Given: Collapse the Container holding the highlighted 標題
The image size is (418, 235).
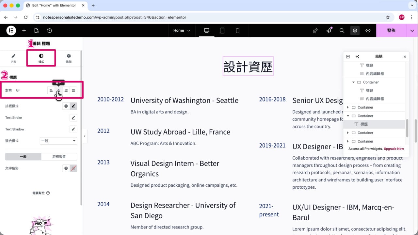Looking at the screenshot, I should pos(348,116).
